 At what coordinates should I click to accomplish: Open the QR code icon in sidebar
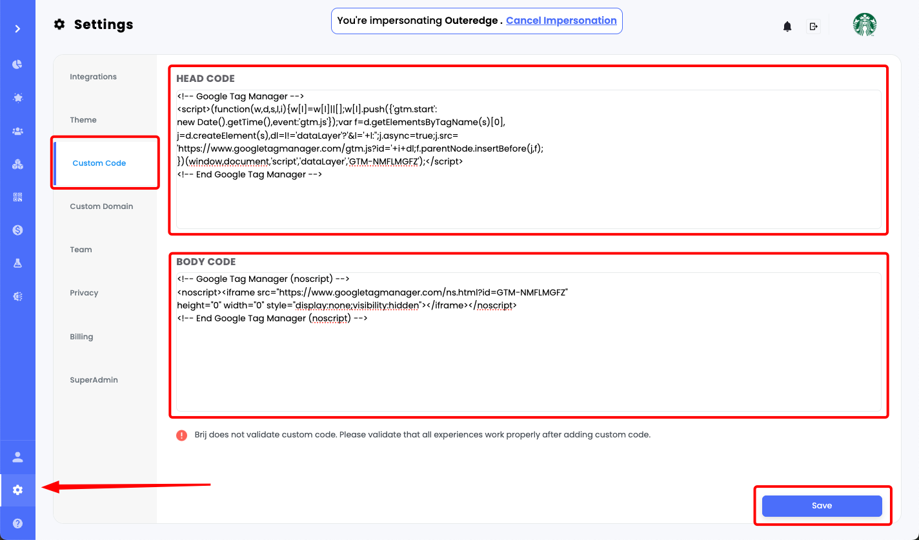tap(17, 197)
